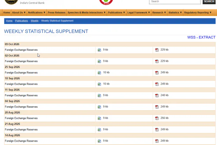217x145 pixels.
Task: Click the emblem logo at top center
Action: (x=106, y=2)
